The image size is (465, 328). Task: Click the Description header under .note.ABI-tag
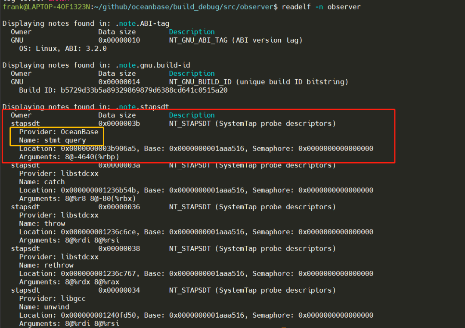tap(192, 32)
